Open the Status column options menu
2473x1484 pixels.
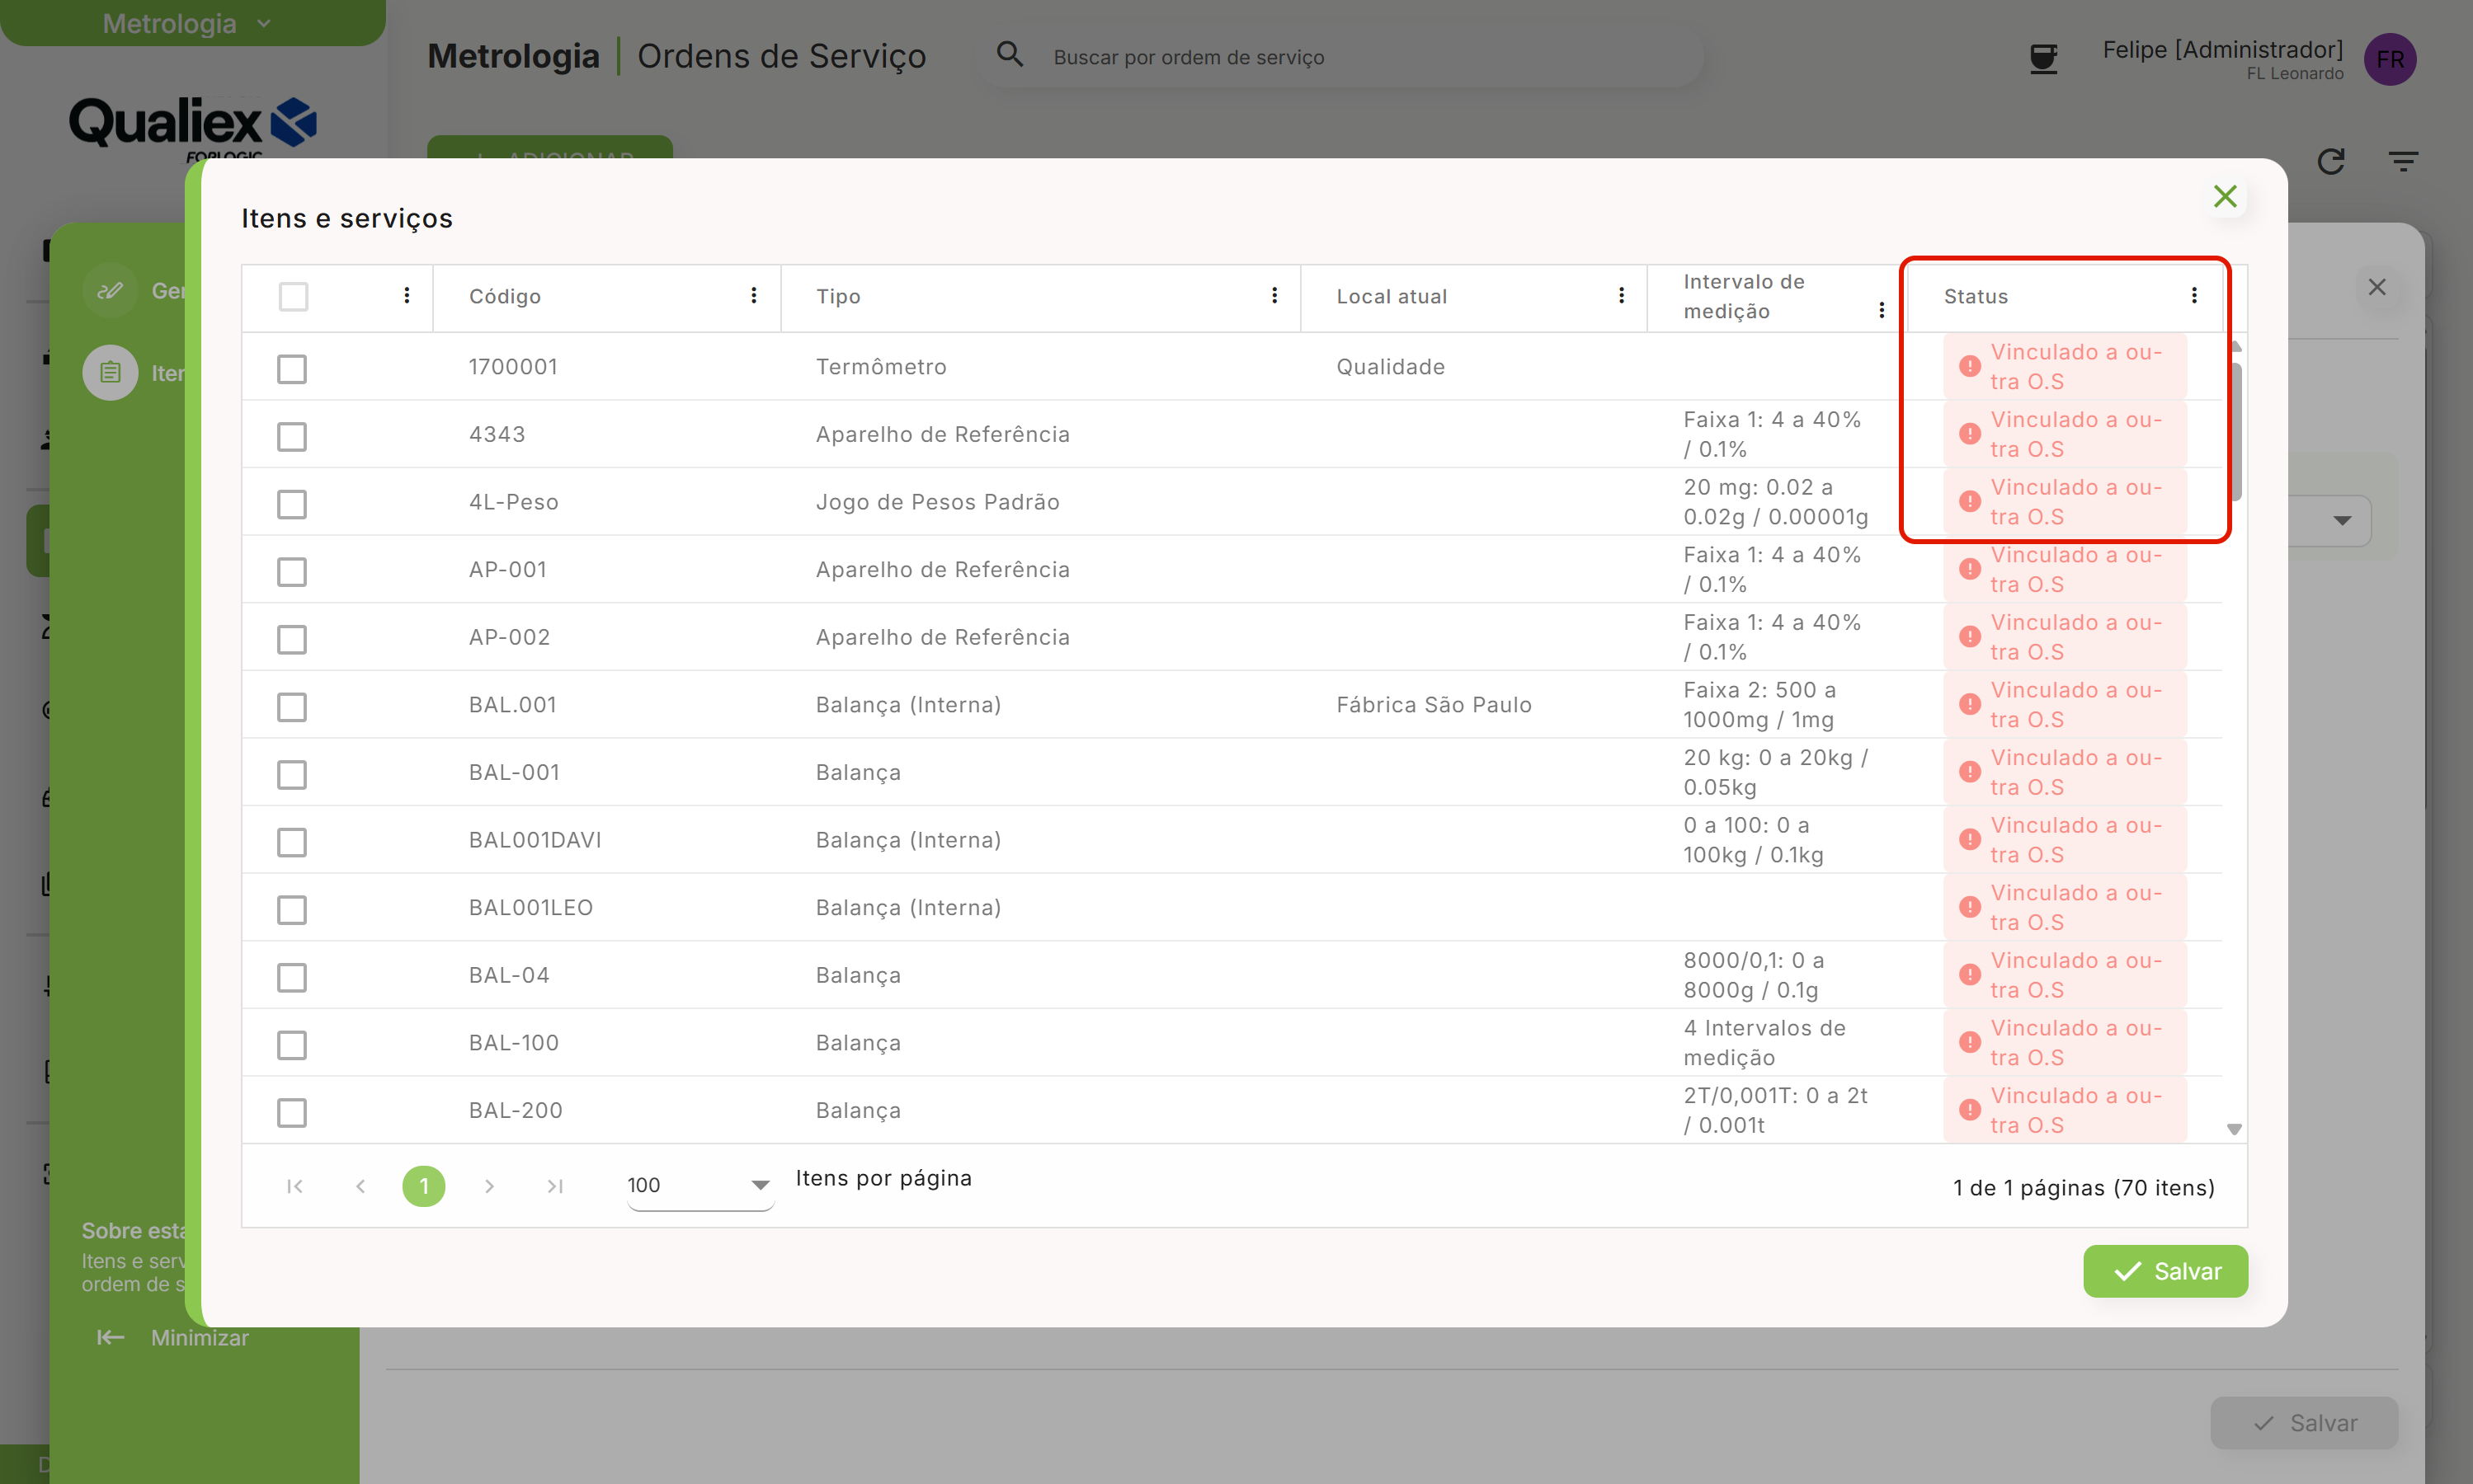[x=2194, y=295]
